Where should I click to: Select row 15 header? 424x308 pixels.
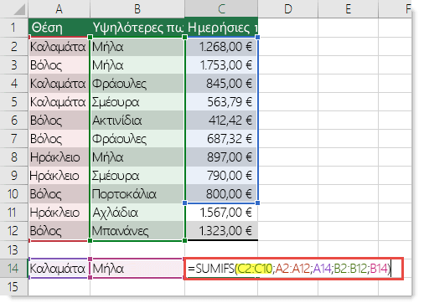(14, 286)
